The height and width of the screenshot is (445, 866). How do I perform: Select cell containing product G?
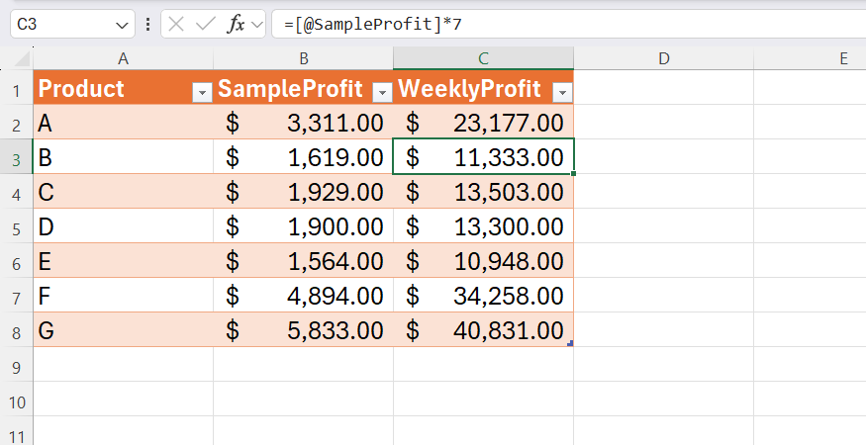coord(123,330)
